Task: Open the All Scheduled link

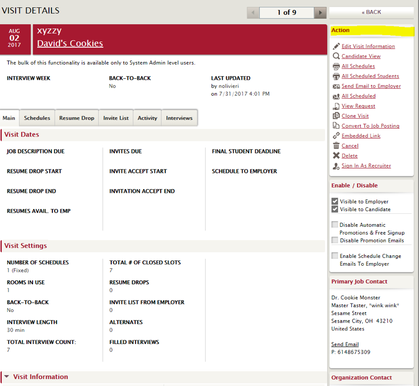Action: pos(358,96)
